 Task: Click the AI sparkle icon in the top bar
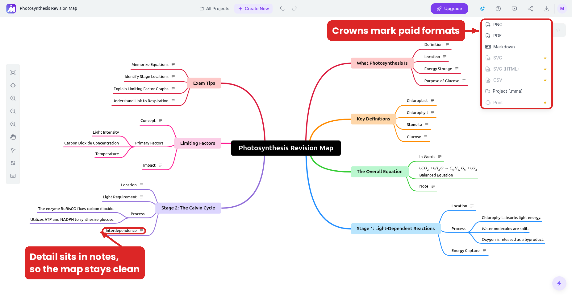pyautogui.click(x=482, y=9)
